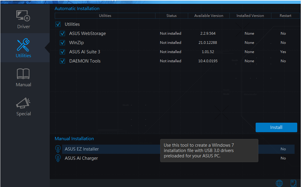Click the WinZip name text

pos(76,43)
